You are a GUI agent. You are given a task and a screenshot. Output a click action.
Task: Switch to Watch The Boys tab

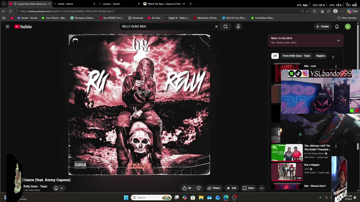click(164, 4)
